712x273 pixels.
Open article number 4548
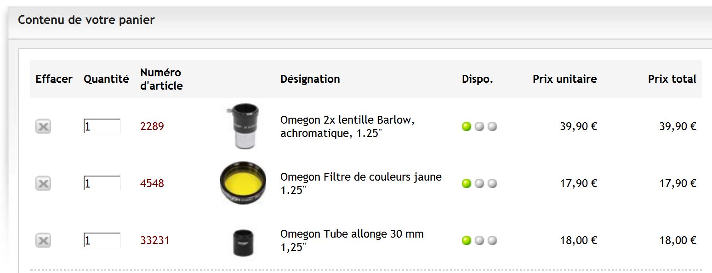[x=152, y=183]
